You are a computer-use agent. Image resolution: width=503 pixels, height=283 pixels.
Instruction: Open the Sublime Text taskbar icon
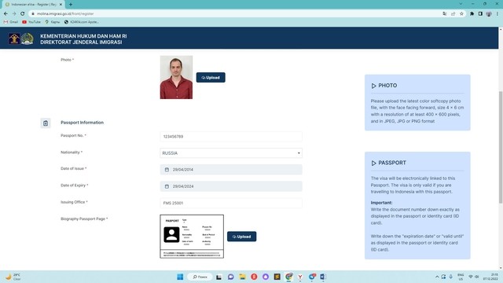pos(277,277)
